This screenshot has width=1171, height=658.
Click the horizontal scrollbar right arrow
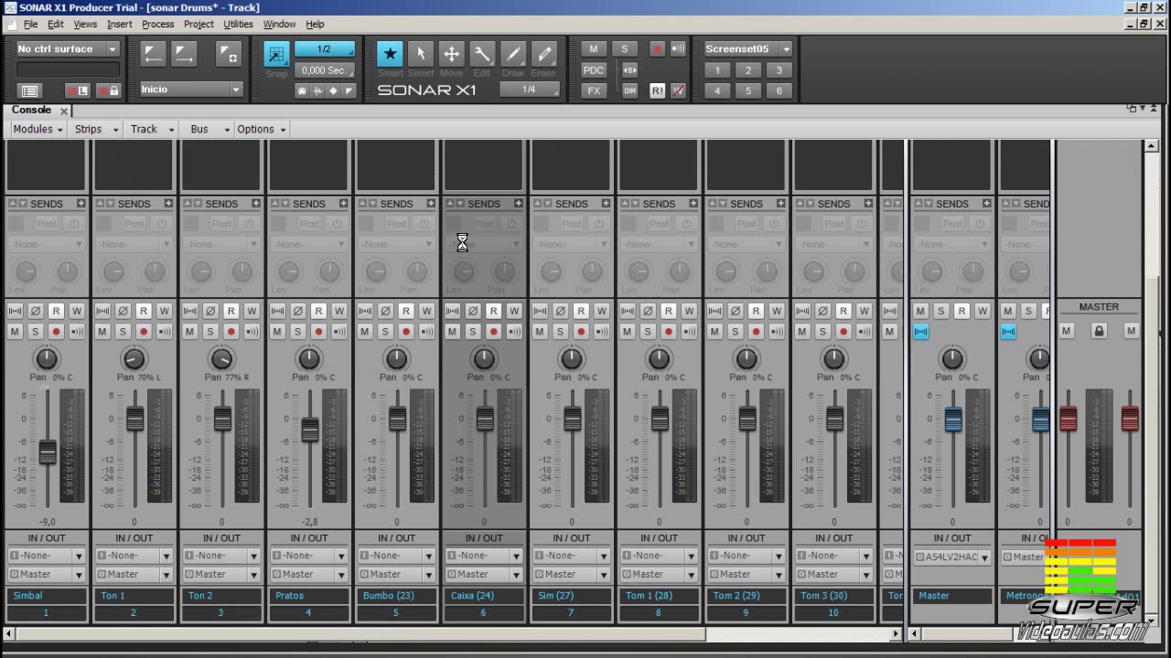point(897,633)
